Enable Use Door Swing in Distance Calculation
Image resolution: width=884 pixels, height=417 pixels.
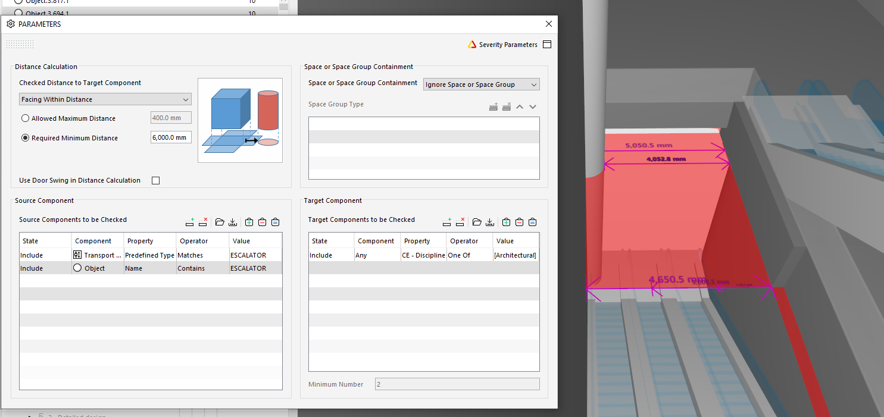156,180
